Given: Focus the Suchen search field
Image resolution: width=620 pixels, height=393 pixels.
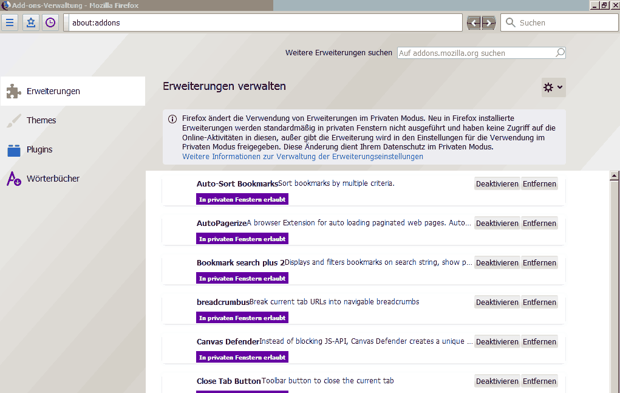Looking at the screenshot, I should pyautogui.click(x=559, y=22).
